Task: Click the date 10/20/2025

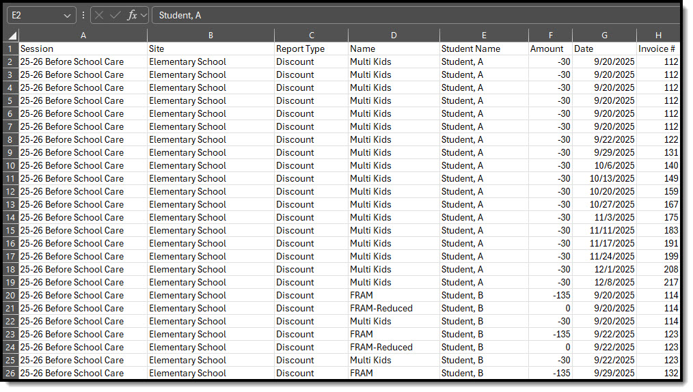Action: [x=604, y=192]
